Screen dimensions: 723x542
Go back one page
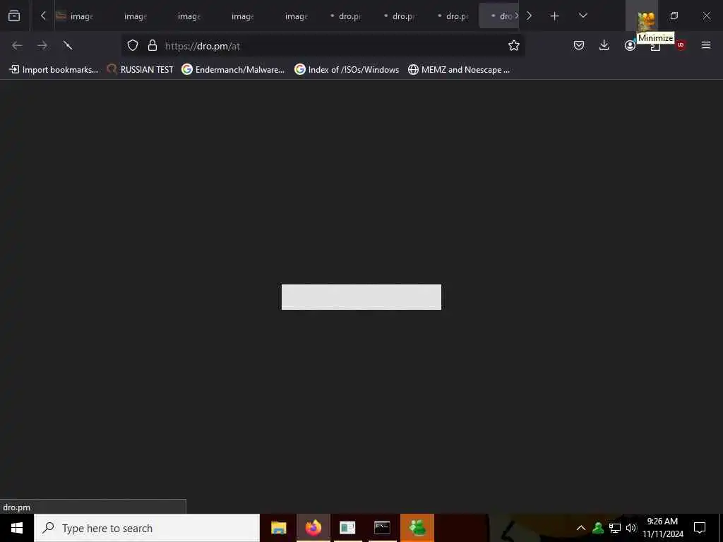click(17, 45)
